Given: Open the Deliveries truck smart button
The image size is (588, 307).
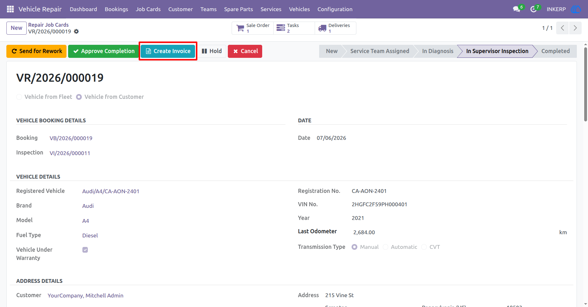Looking at the screenshot, I should pos(335,28).
